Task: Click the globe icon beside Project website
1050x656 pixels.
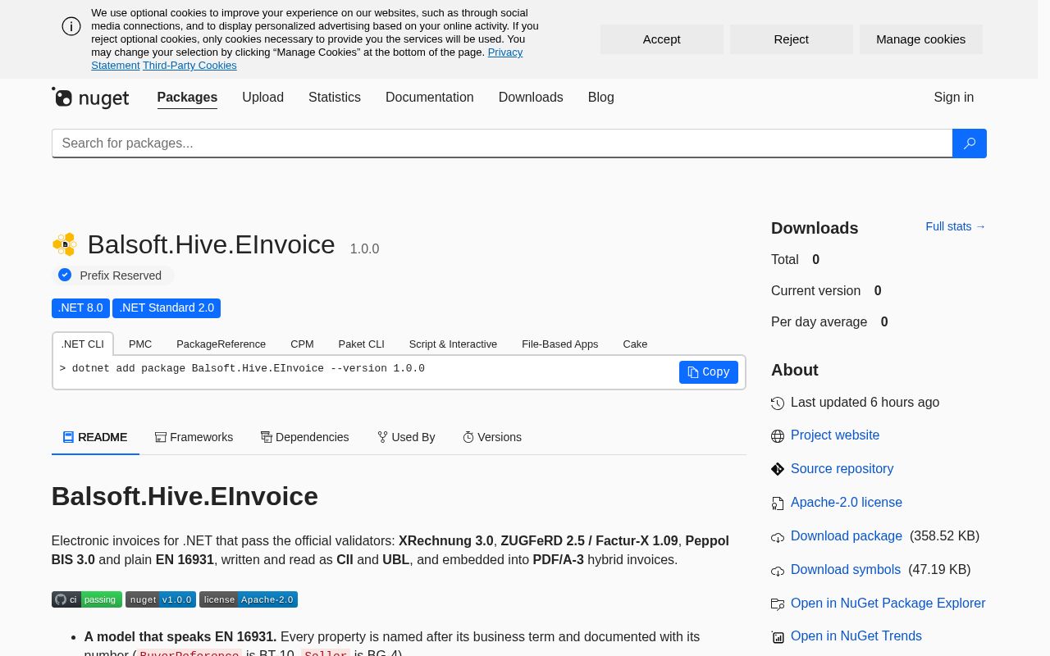Action: (778, 436)
